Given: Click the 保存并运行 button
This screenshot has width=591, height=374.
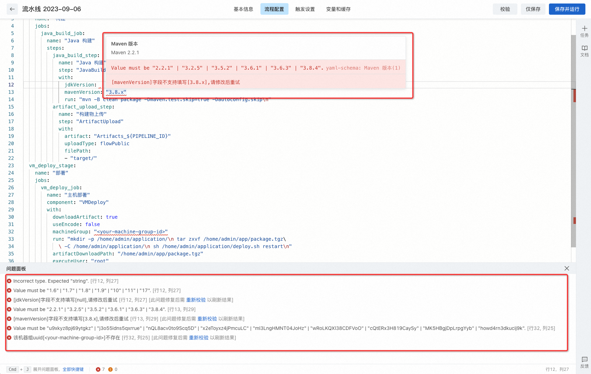Looking at the screenshot, I should pos(567,9).
